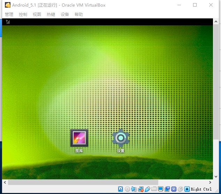Open the 控制 menu
The height and width of the screenshot is (194, 221).
[23, 14]
